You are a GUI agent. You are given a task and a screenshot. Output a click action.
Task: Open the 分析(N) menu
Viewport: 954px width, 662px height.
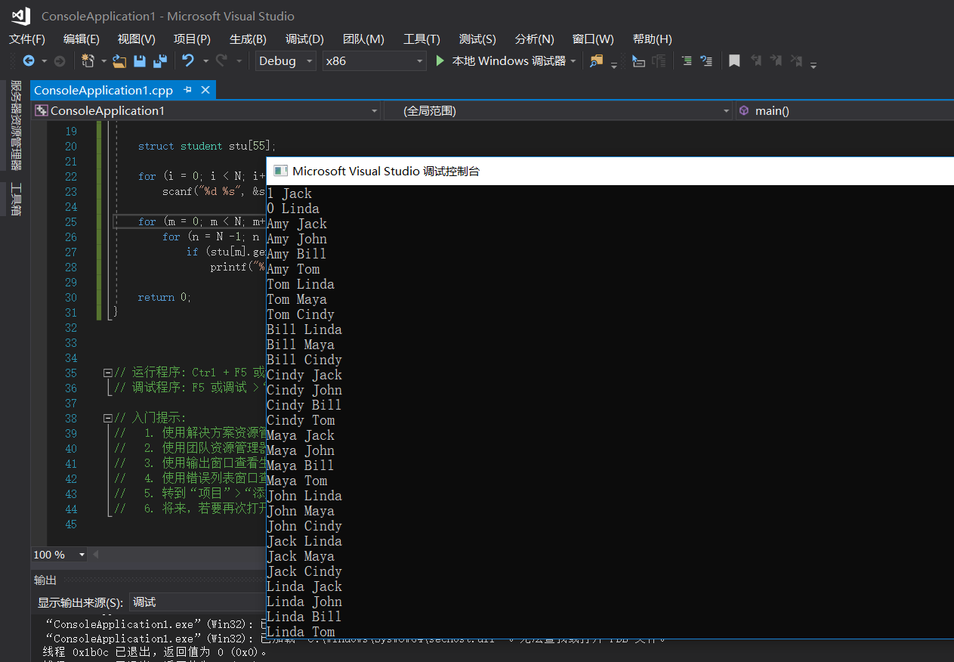(x=535, y=39)
